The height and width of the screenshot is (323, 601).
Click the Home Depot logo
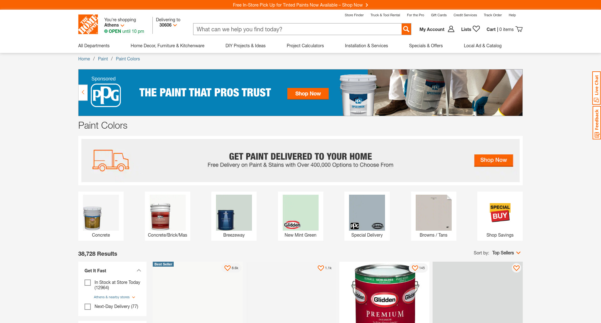pyautogui.click(x=88, y=24)
